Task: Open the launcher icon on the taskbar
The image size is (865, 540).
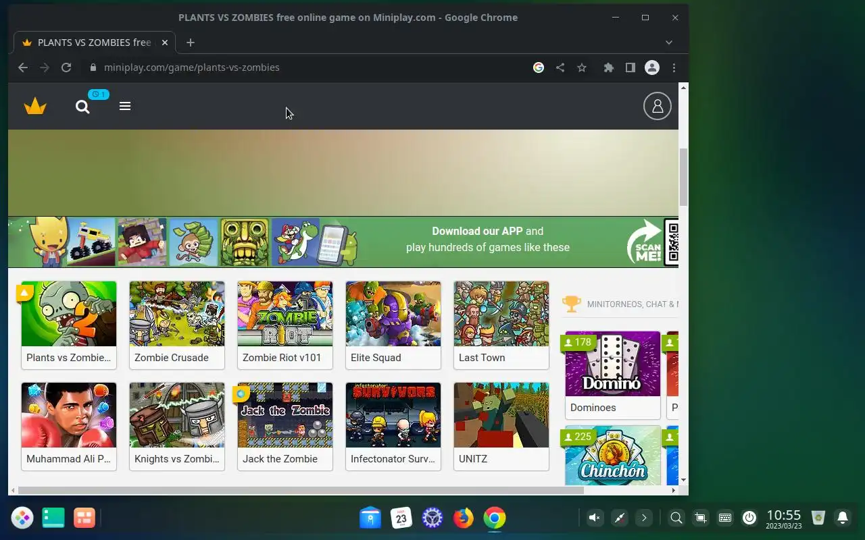Action: pyautogui.click(x=22, y=518)
